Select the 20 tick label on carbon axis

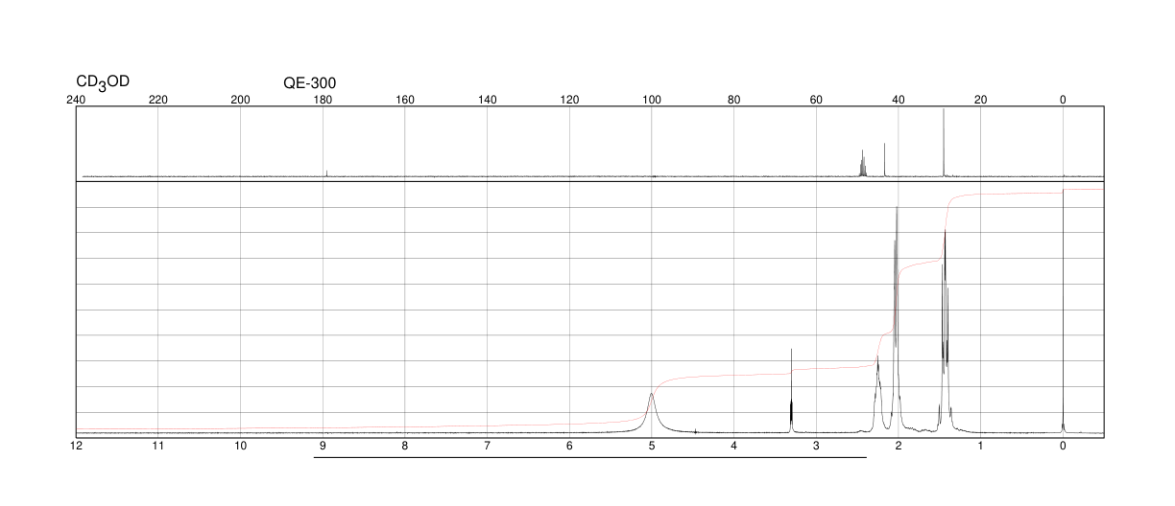(980, 100)
